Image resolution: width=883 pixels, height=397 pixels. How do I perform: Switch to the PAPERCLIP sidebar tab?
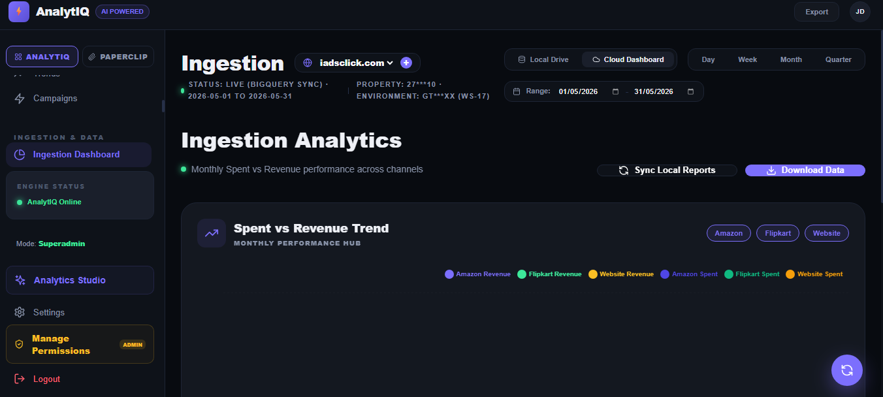click(x=118, y=57)
